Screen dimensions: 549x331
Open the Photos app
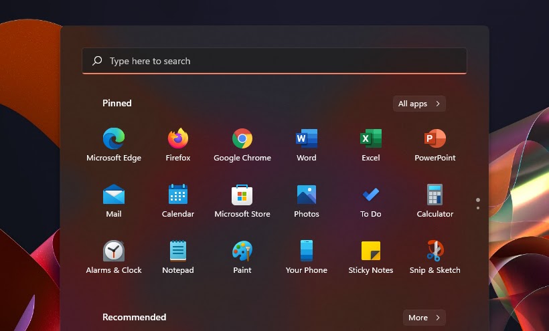(307, 195)
